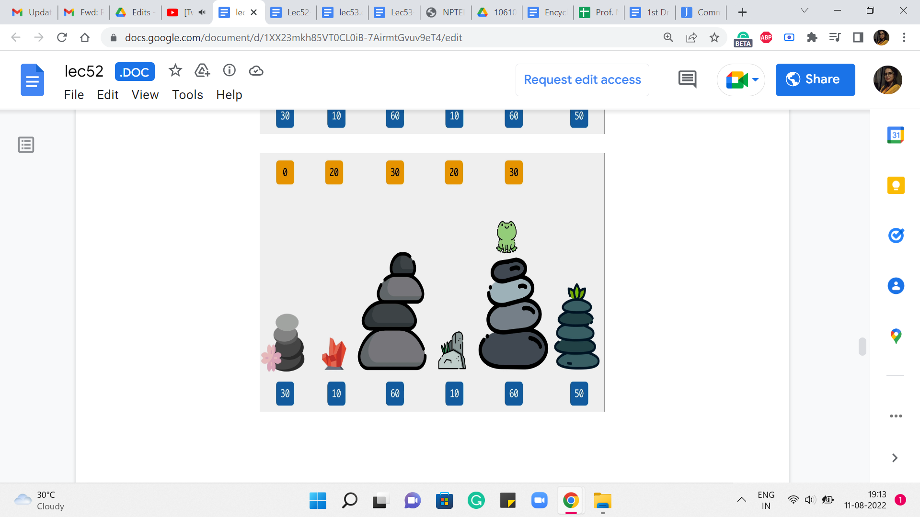The image size is (920, 517).
Task: Hide the side panel with the chevron
Action: [x=895, y=458]
